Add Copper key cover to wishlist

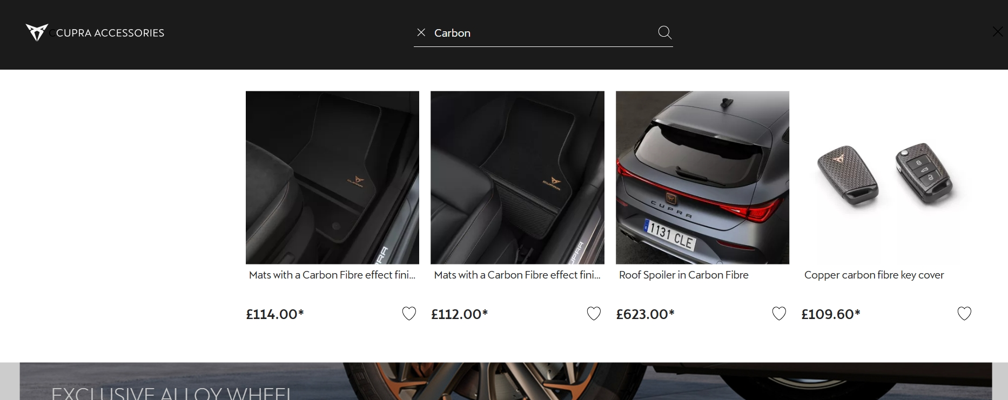pos(964,314)
